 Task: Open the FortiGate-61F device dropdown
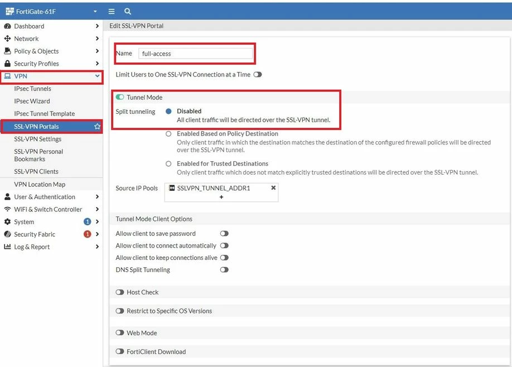pyautogui.click(x=95, y=11)
